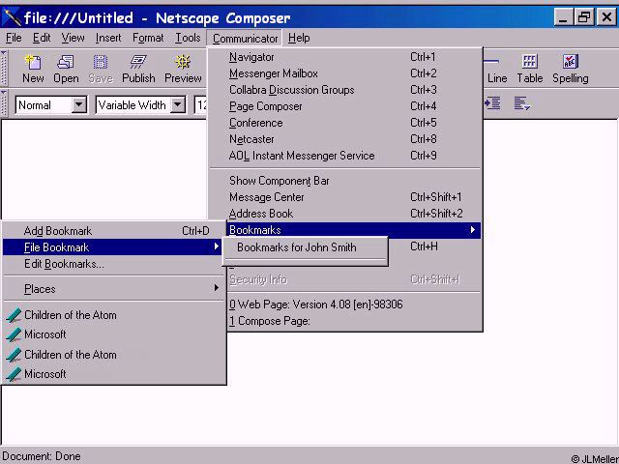This screenshot has height=464, width=619.
Task: Open the first Microsoft bookmark
Action: pyautogui.click(x=114, y=334)
